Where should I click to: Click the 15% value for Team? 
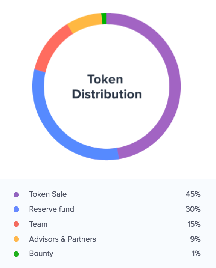point(194,224)
